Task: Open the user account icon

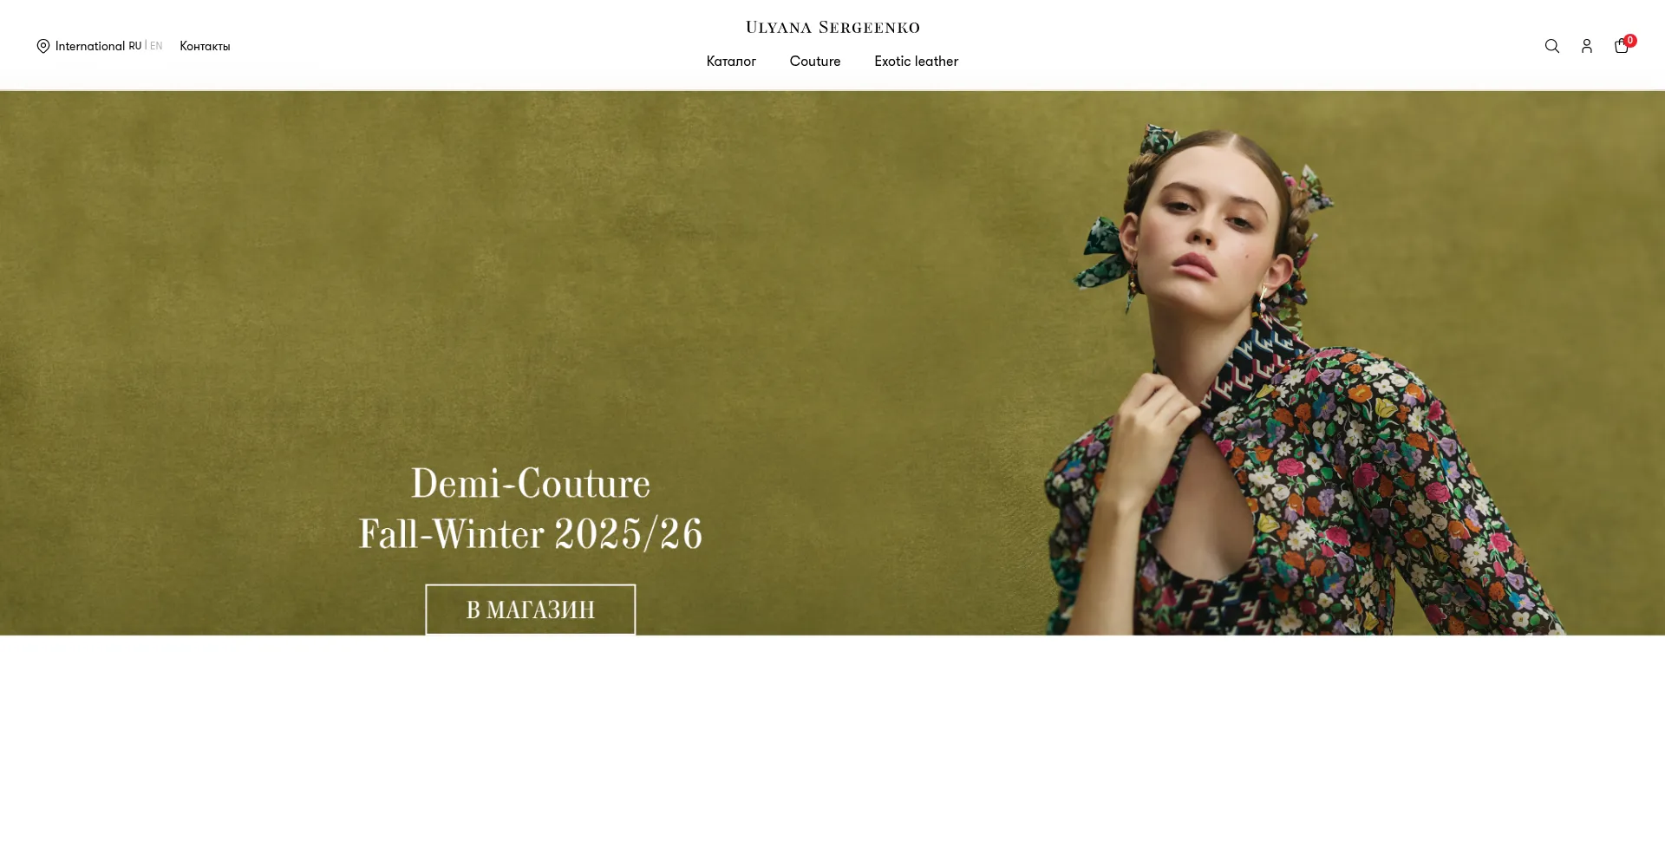Action: (x=1587, y=46)
